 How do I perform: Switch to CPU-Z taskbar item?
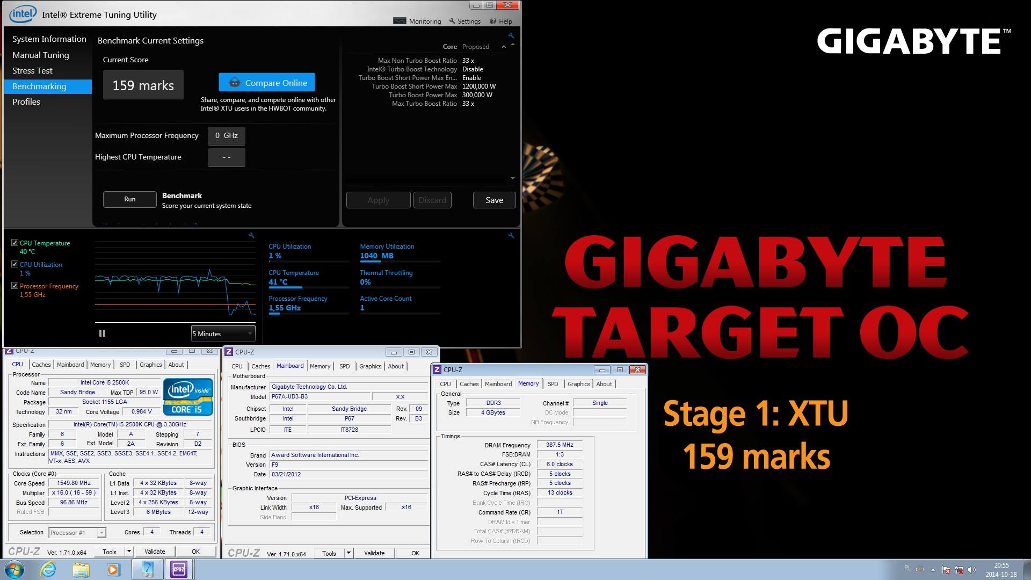tap(179, 569)
